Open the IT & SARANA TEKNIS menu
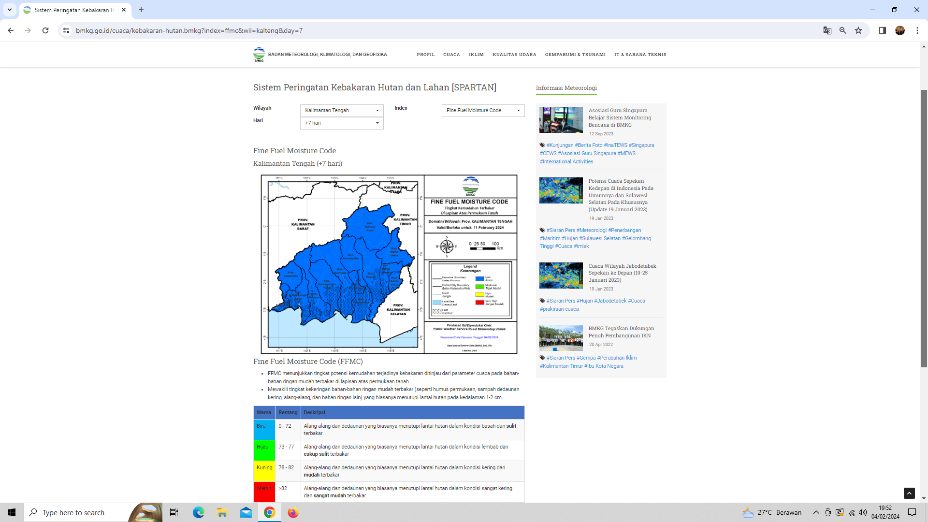Image resolution: width=928 pixels, height=522 pixels. click(640, 55)
